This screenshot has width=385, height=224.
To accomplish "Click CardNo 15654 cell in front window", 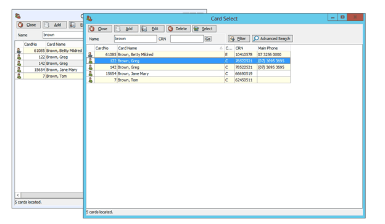I will click(x=106, y=73).
